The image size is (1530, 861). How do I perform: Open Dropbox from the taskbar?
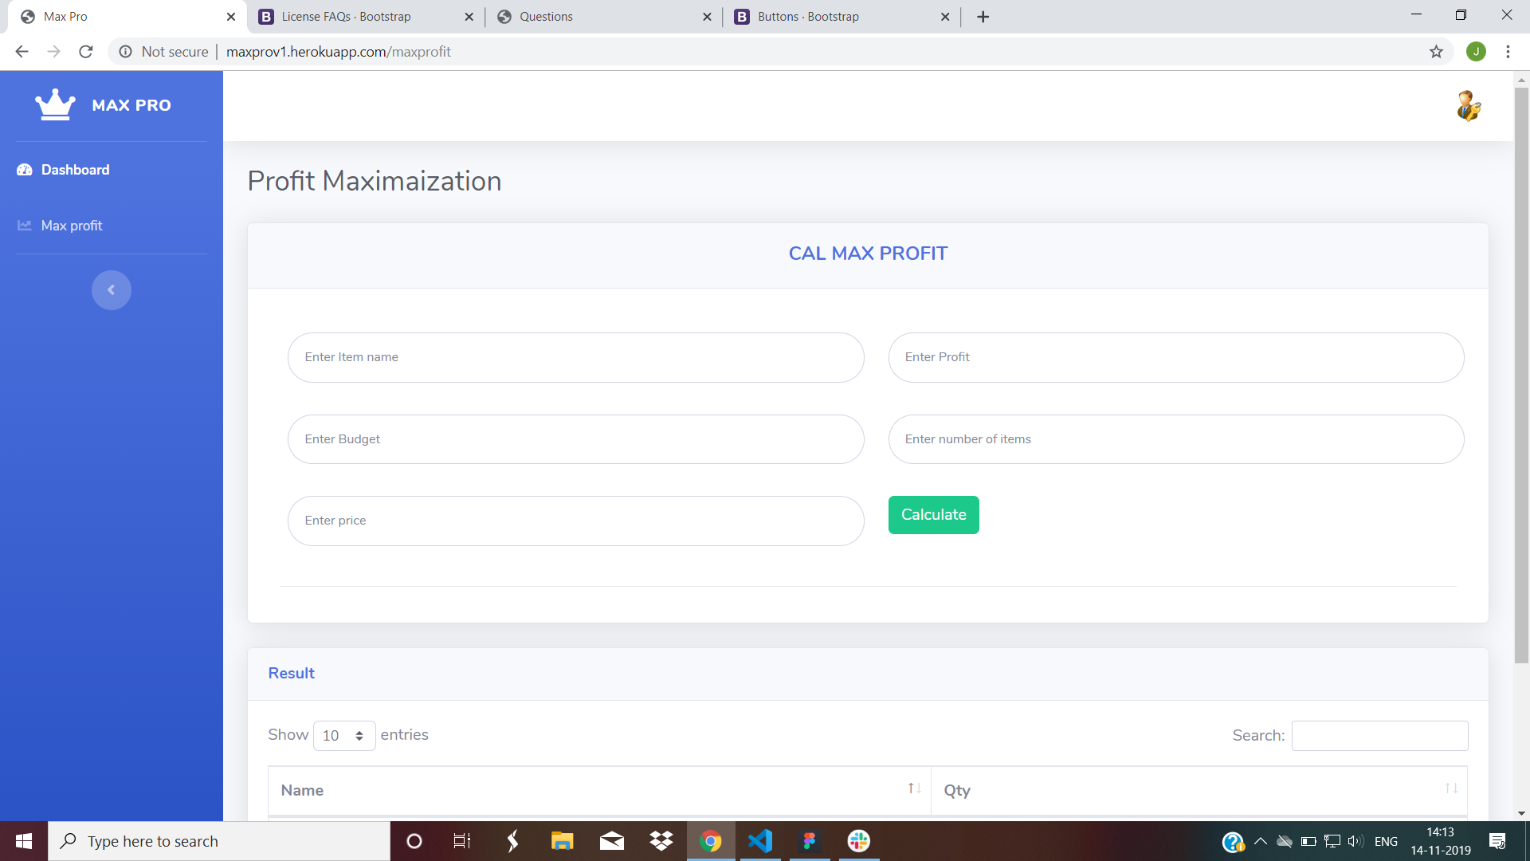(x=661, y=841)
